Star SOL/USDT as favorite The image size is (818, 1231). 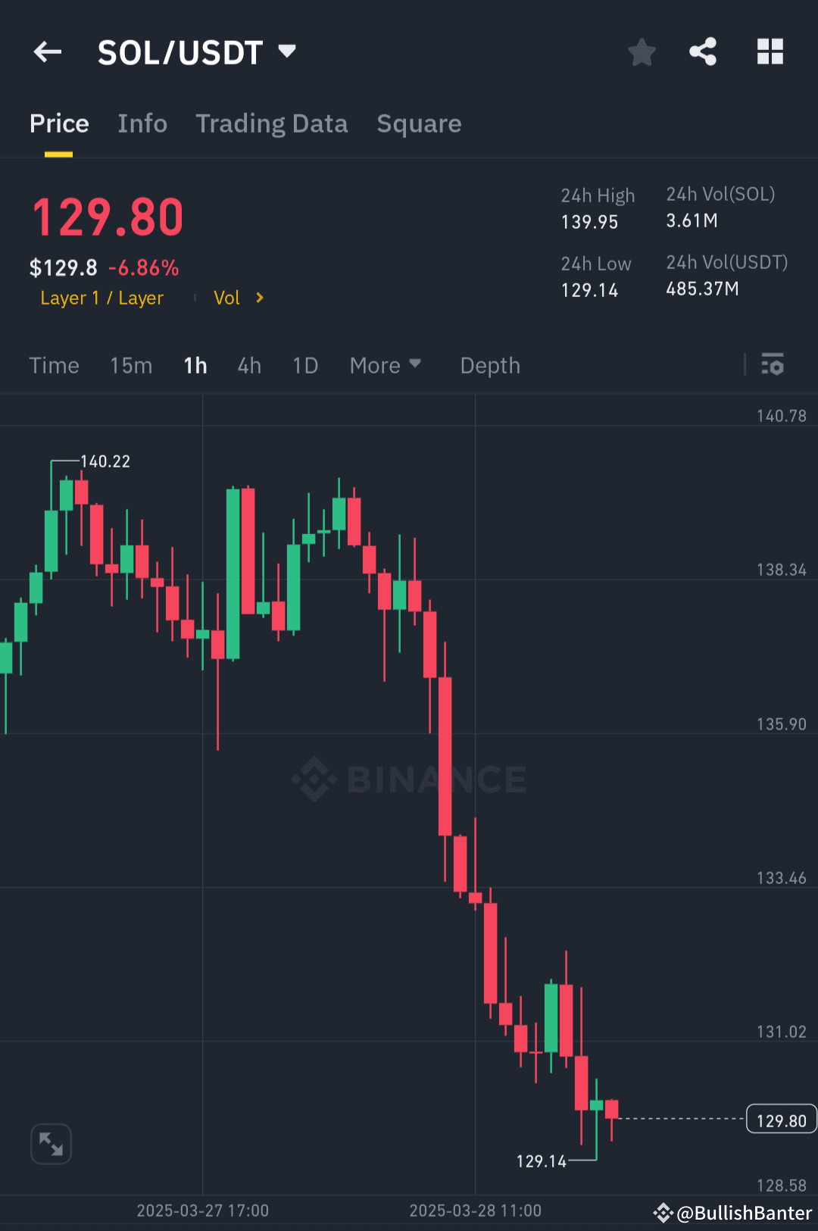(x=642, y=52)
